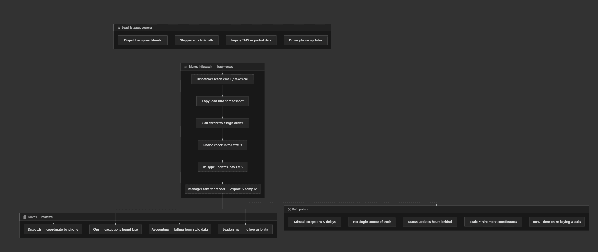Select Ops — exceptions found late node
This screenshot has height=252, width=598.
click(116, 230)
